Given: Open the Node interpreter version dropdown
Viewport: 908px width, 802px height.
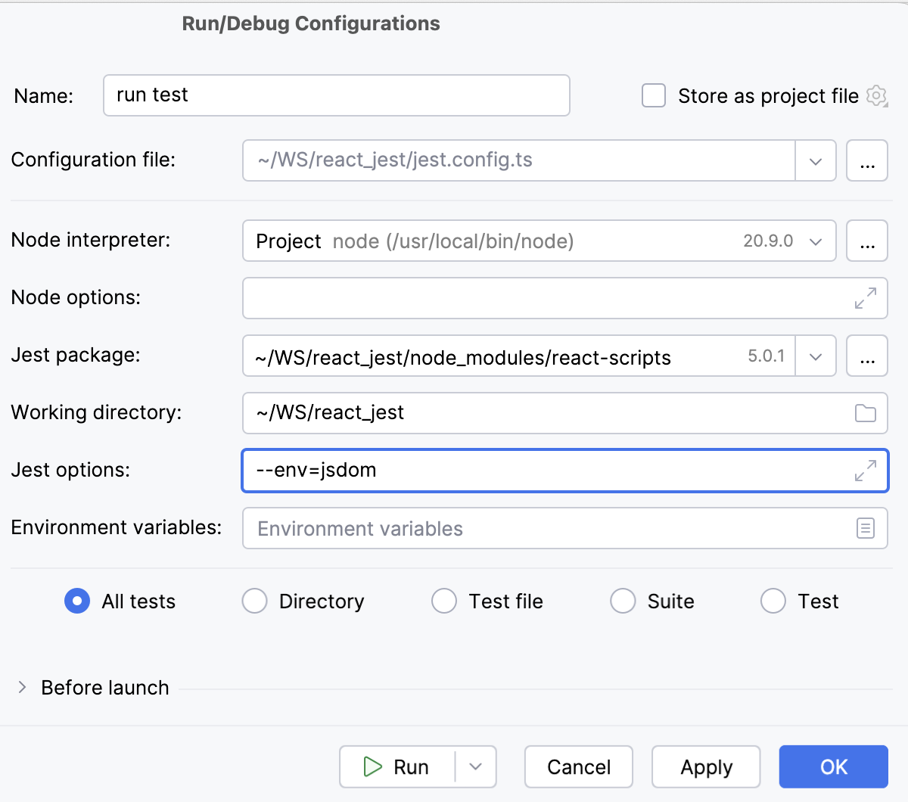Looking at the screenshot, I should pos(816,241).
